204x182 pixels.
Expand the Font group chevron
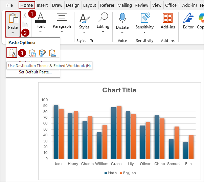coord(41,32)
